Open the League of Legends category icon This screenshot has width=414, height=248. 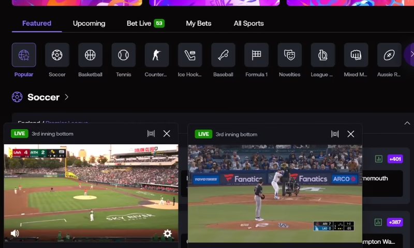tap(323, 55)
